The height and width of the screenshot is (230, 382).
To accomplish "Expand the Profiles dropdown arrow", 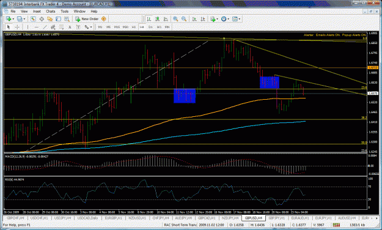I will coord(24,19).
